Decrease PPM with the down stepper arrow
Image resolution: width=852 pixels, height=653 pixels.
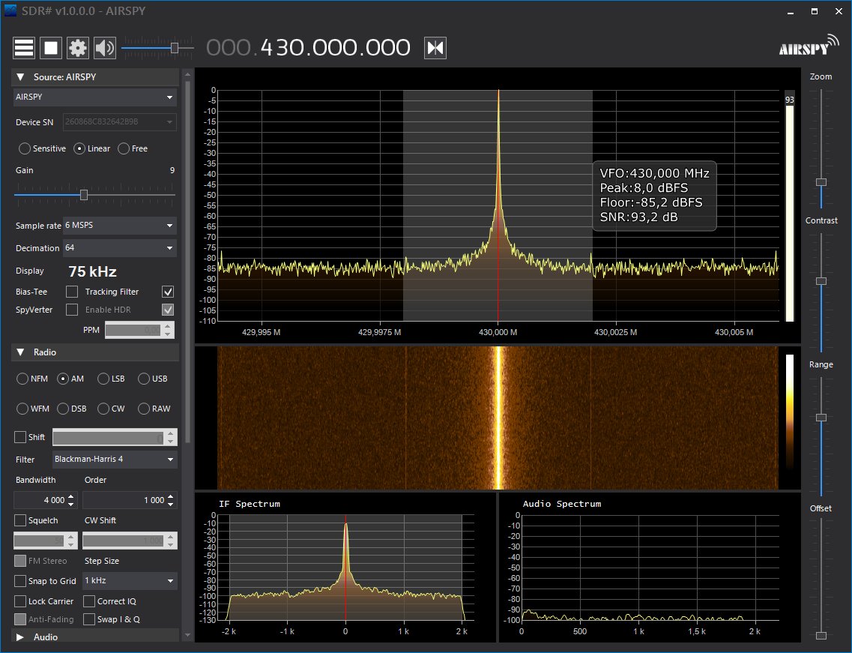tap(168, 334)
